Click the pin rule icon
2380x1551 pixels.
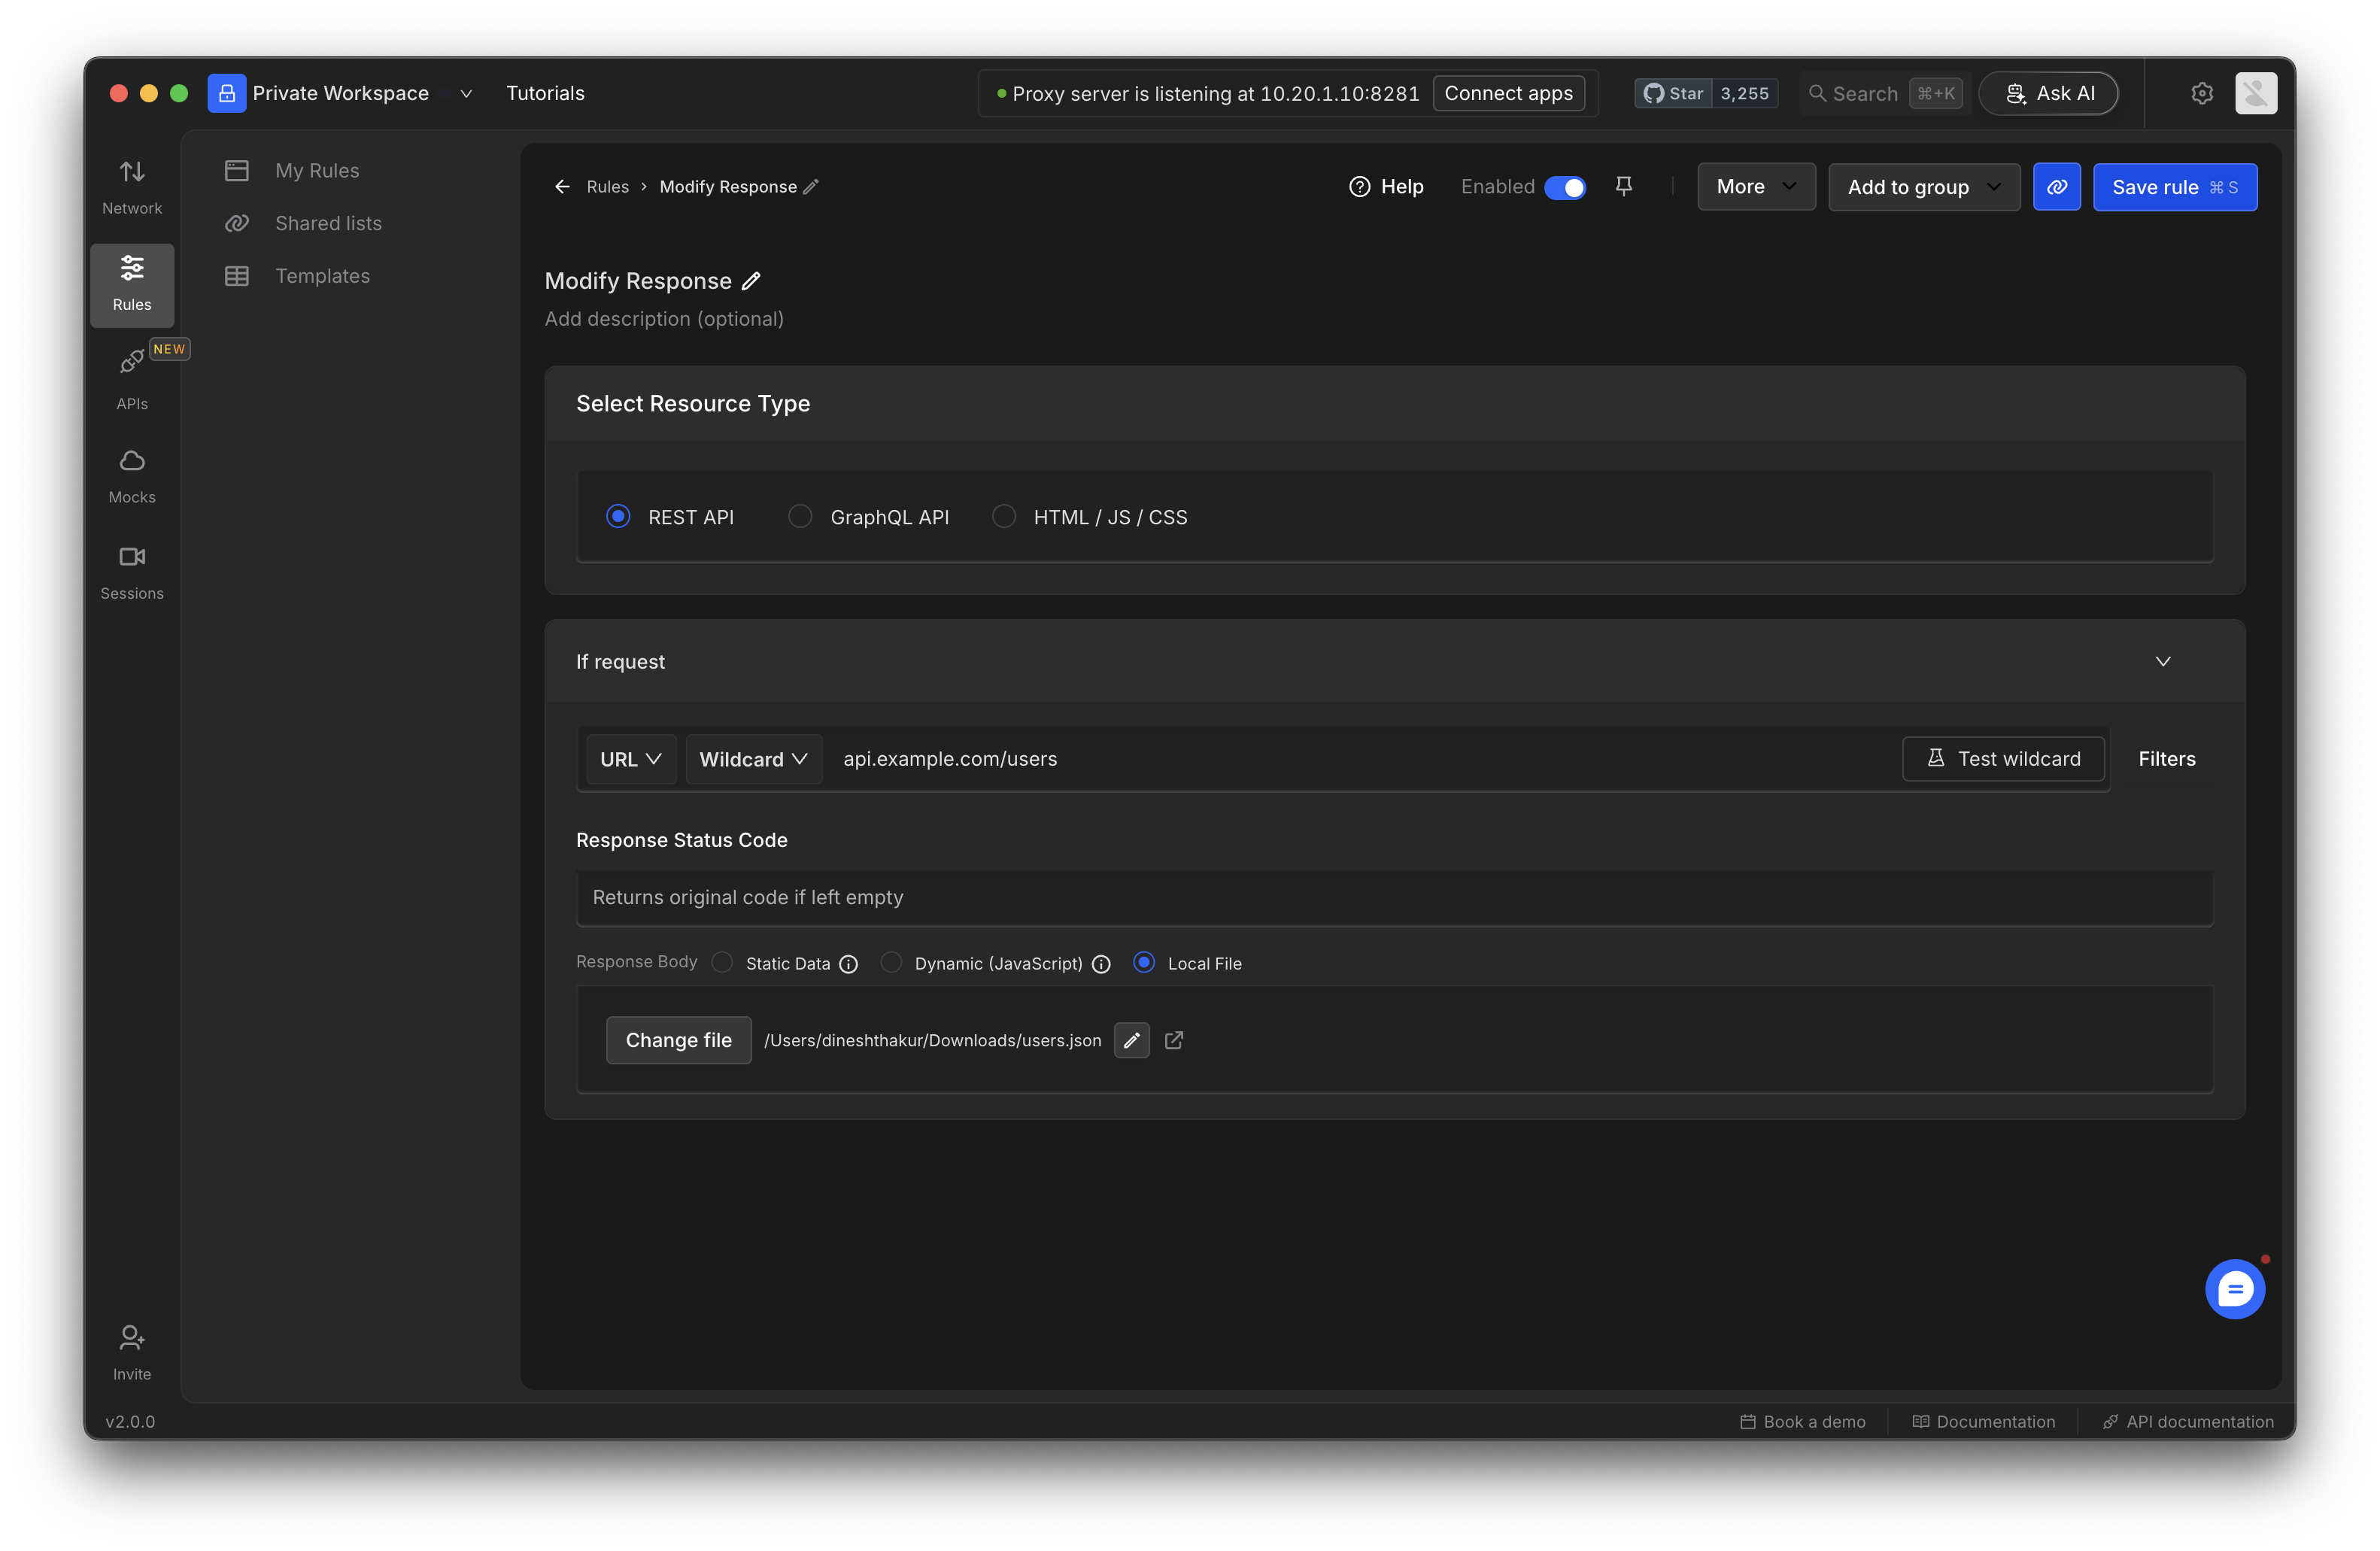[x=1623, y=187]
